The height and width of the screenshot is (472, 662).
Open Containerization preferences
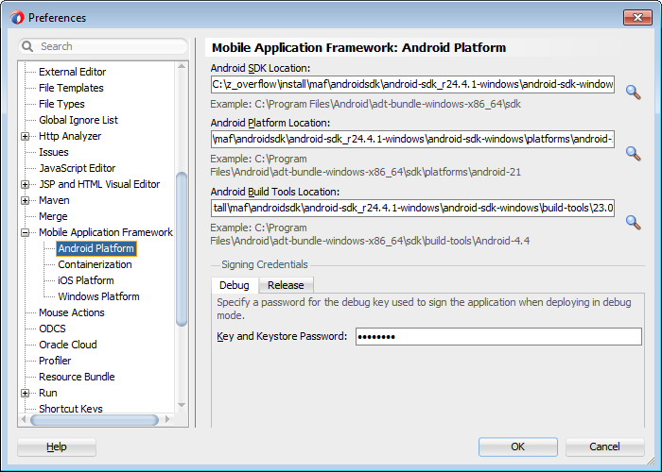[x=95, y=264]
